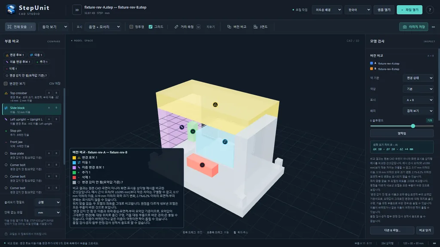The image size is (440, 247).
Task: Click the 다른 B 파일 button
Action: [392, 230]
